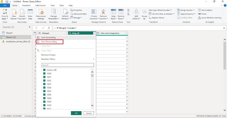Open Data Type: Whole Number dropdown
227x118 pixels.
pos(160,10)
